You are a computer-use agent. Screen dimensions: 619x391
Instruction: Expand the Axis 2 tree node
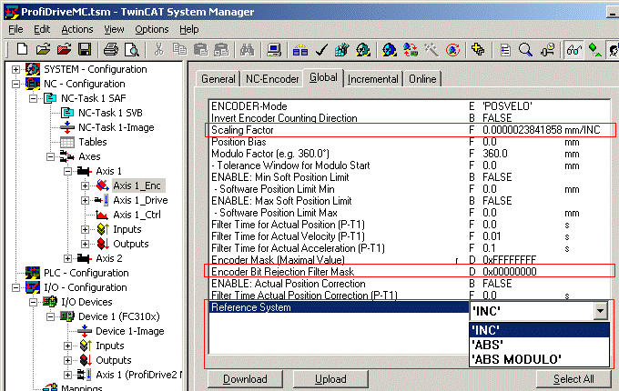68,258
